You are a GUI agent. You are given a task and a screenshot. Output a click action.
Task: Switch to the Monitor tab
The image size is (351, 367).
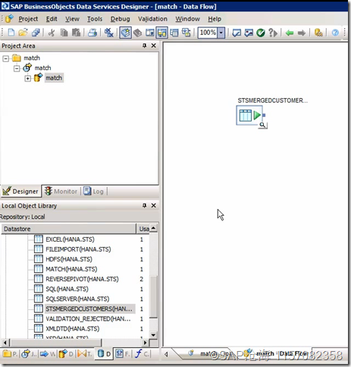pyautogui.click(x=61, y=191)
